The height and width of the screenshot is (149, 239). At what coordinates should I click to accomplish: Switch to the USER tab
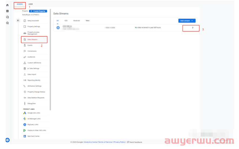30,4
